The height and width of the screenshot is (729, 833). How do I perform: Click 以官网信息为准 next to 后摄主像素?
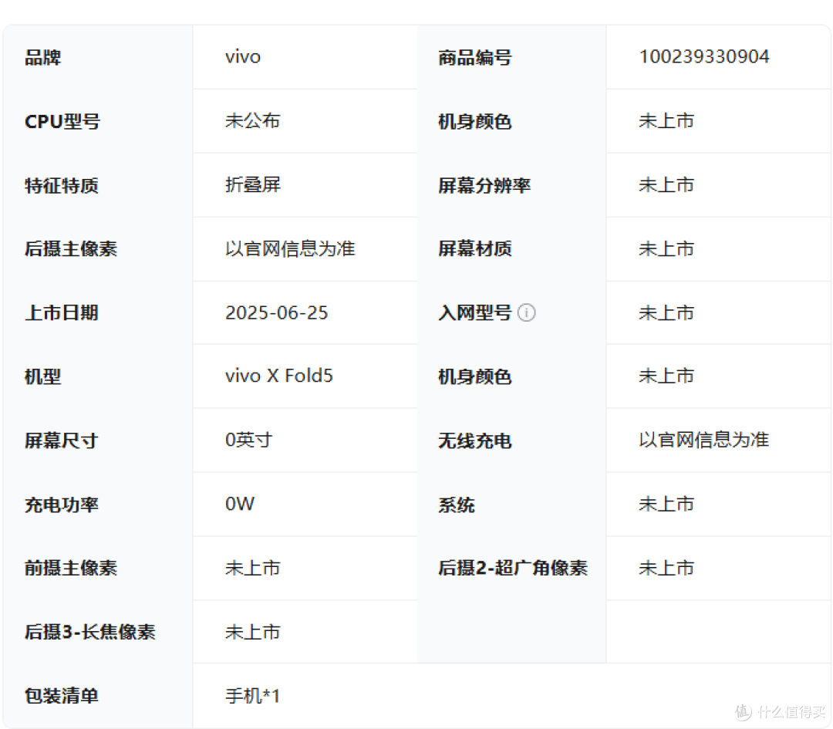(x=289, y=248)
